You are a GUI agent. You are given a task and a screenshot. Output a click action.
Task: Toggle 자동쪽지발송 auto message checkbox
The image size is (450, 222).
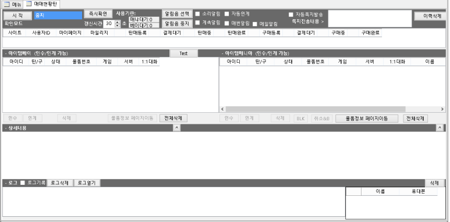click(291, 15)
